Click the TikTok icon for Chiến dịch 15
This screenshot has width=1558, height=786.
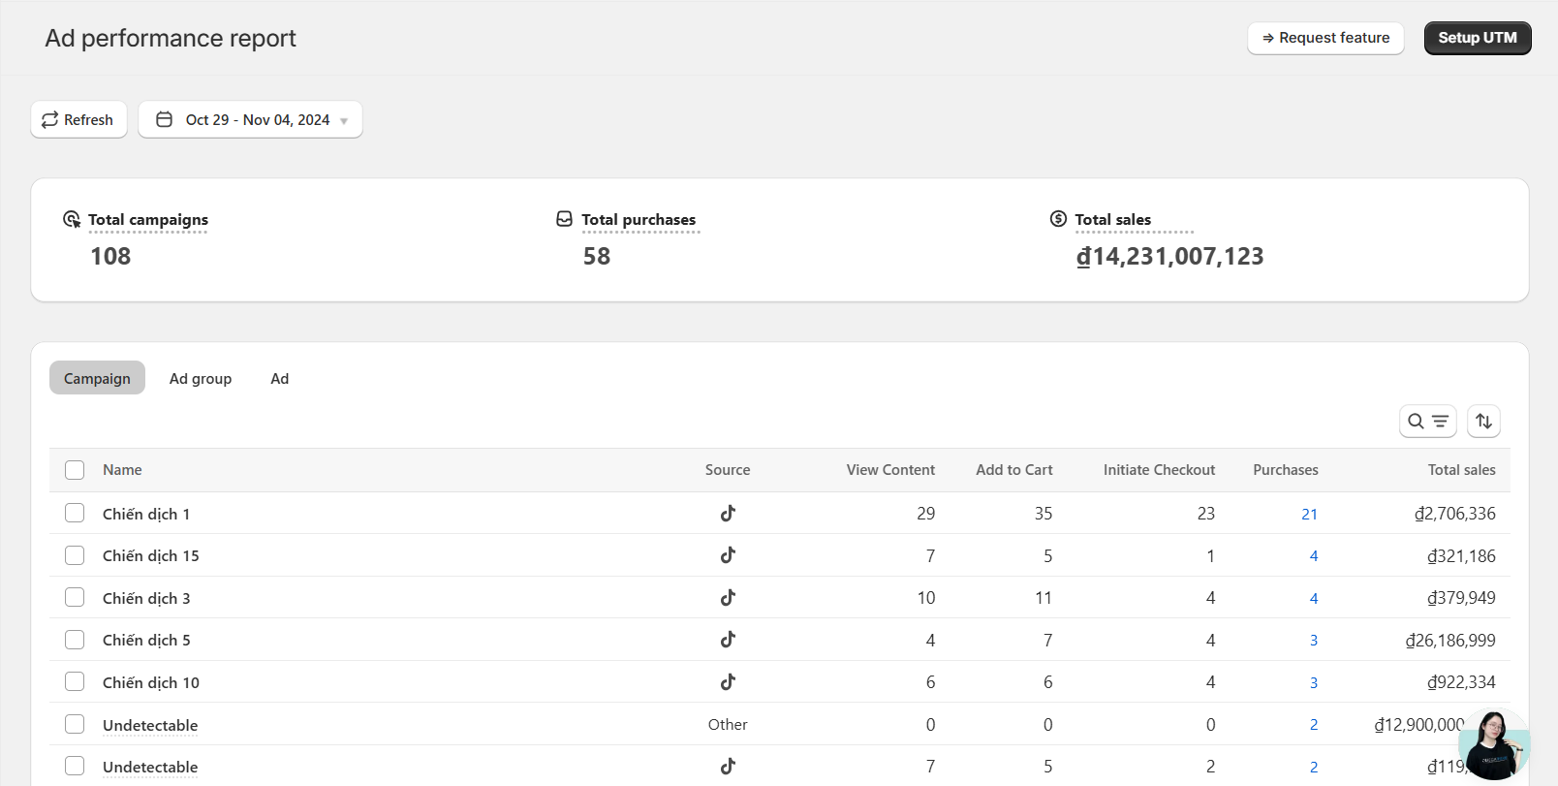pos(728,555)
